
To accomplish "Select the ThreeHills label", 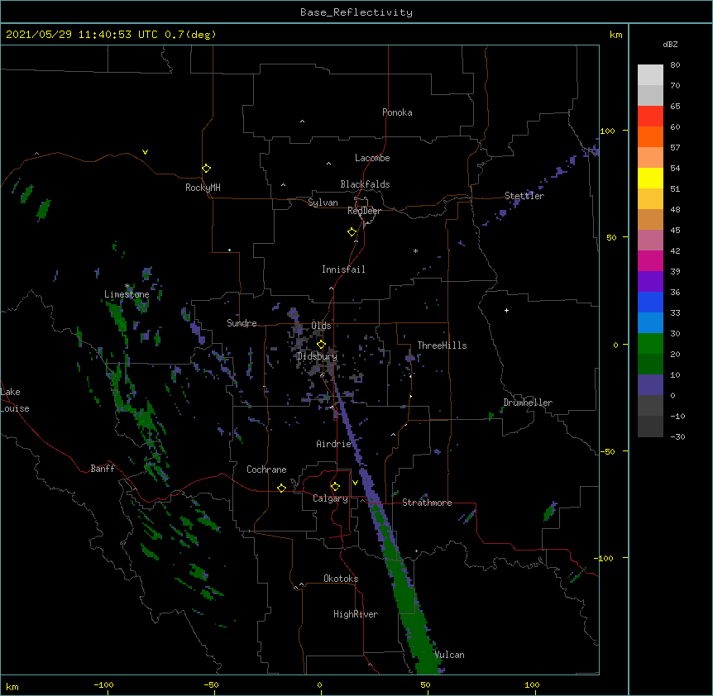I will [442, 346].
